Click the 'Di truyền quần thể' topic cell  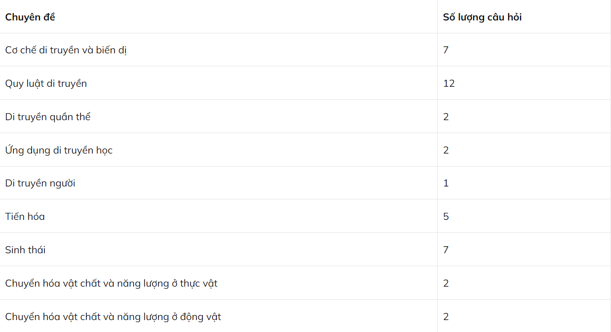pos(48,117)
